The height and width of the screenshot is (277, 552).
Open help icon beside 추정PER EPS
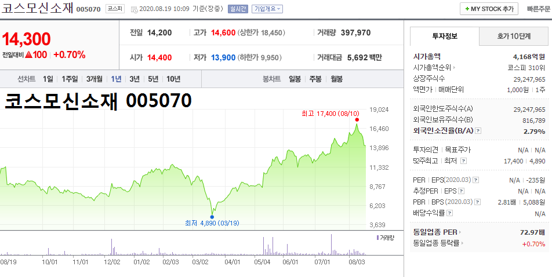[462, 191]
